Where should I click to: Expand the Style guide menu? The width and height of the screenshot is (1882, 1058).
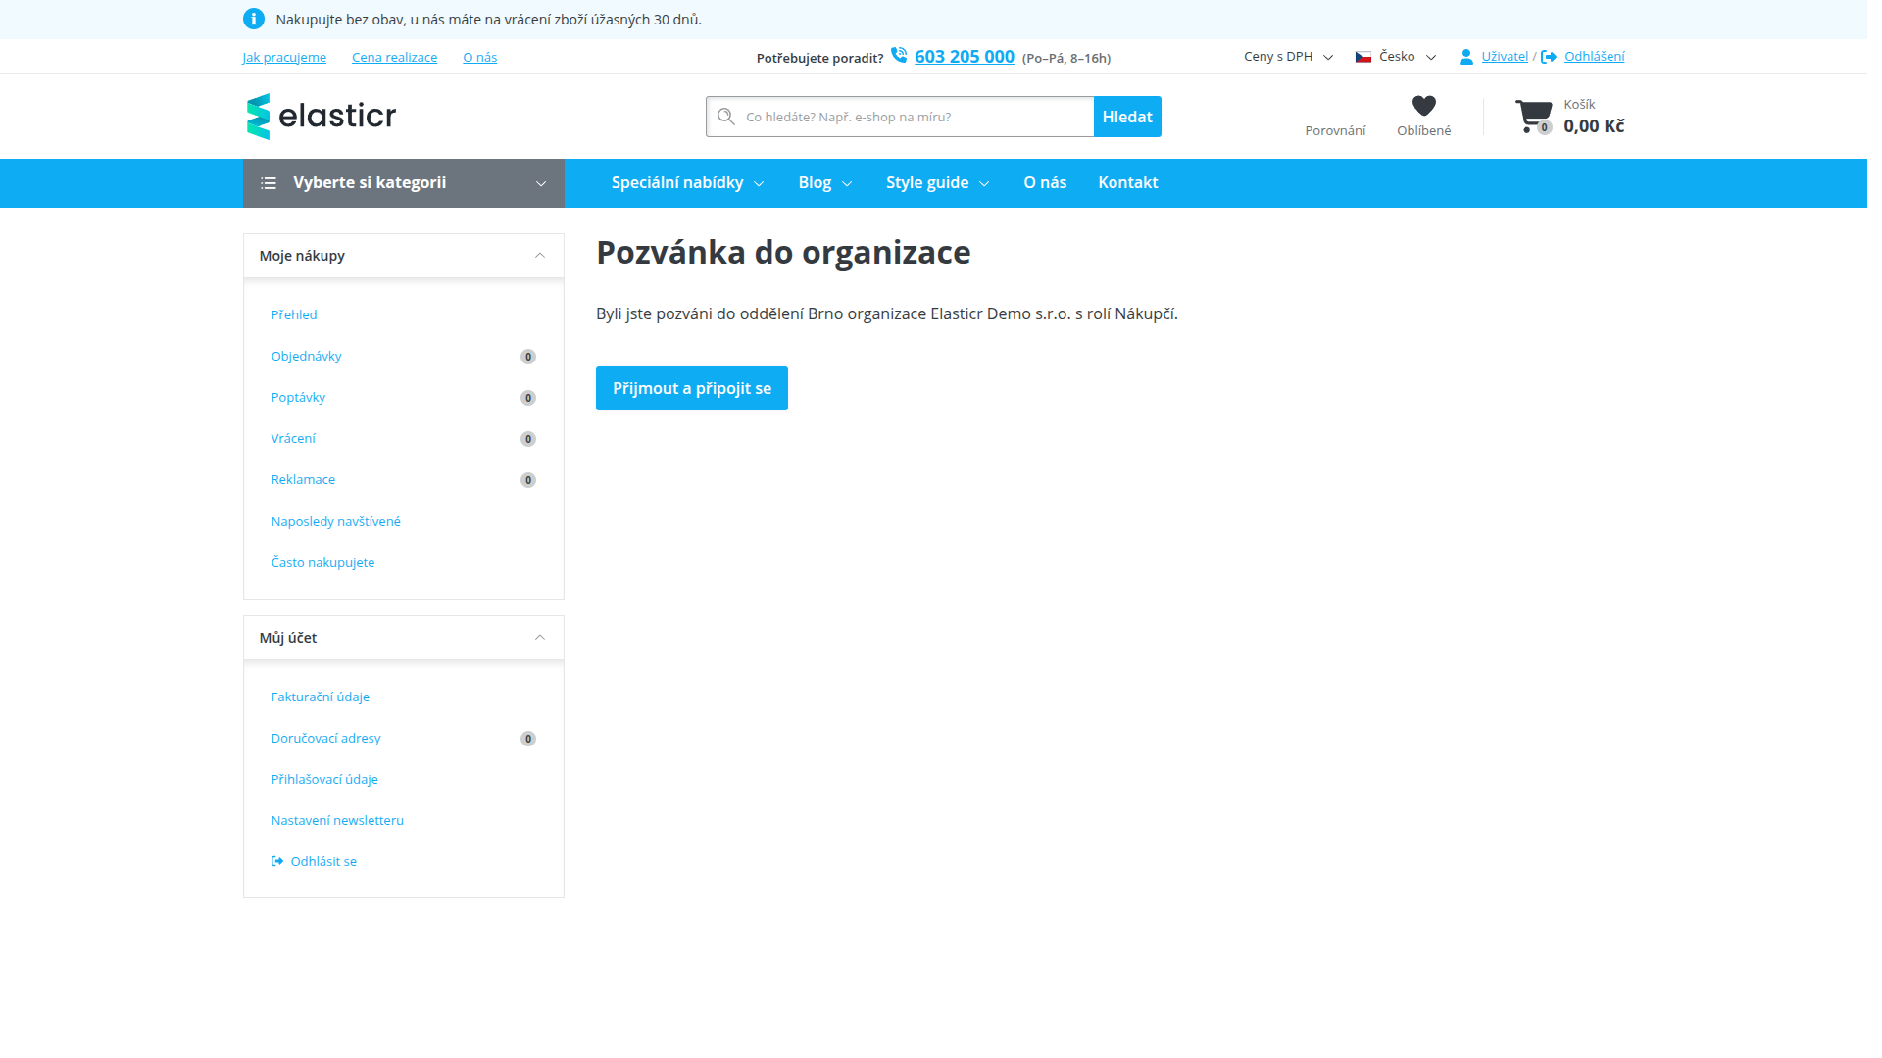click(x=938, y=183)
